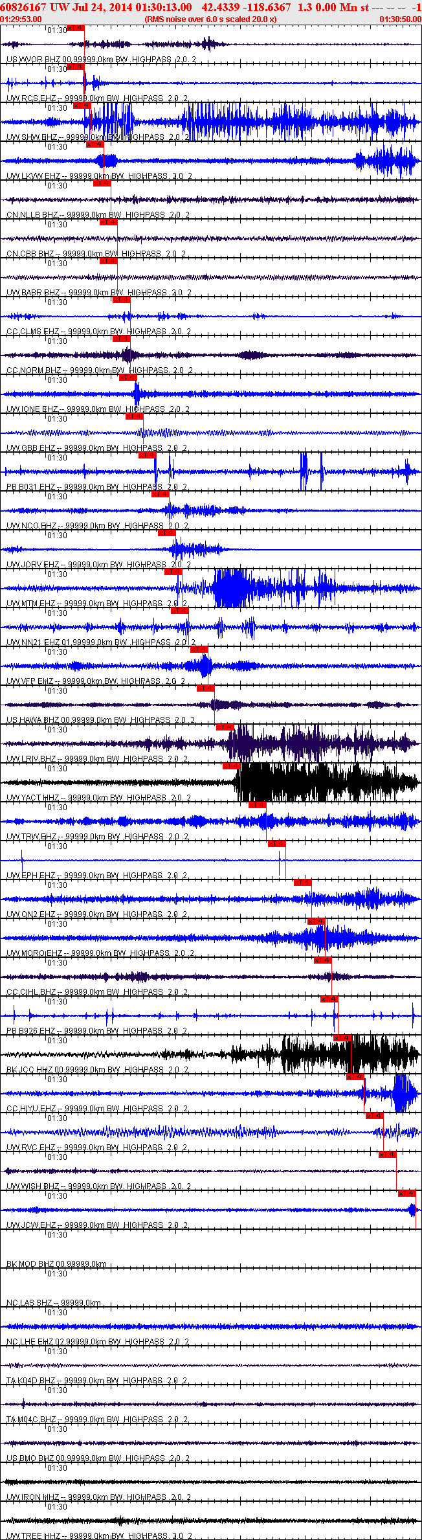
Task: Select the pick marker on UW JCW trace
Action: click(406, 1194)
